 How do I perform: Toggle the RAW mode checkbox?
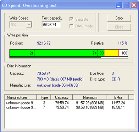click(71, 26)
